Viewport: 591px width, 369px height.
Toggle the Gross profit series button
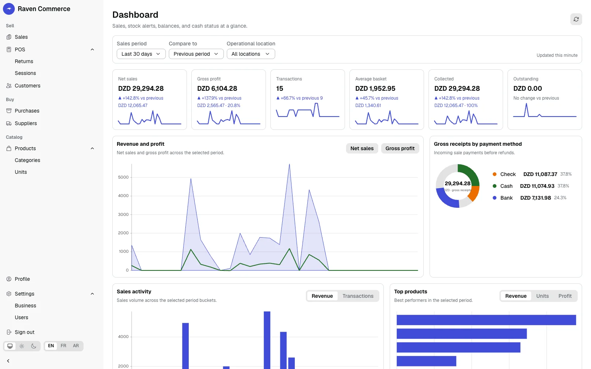point(400,148)
